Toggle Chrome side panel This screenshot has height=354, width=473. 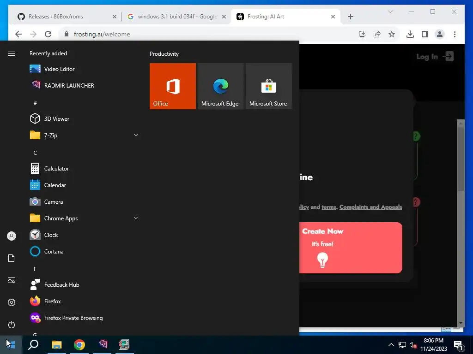pyautogui.click(x=425, y=34)
